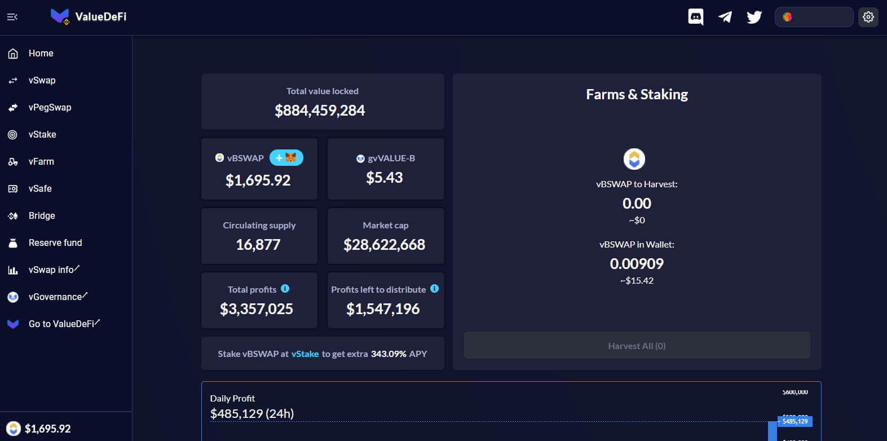This screenshot has width=887, height=441.
Task: Click the vSwap info chart icon
Action: [x=13, y=270]
